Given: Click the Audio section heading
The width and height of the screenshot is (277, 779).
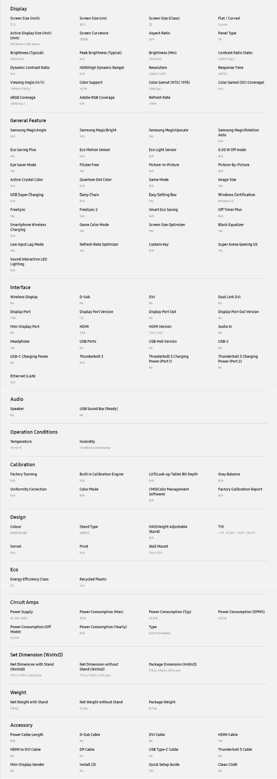Looking at the screenshot, I should [17, 399].
